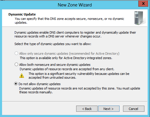
Task: Click the Active Directory-integrated zones note
Action: [x=66, y=58]
